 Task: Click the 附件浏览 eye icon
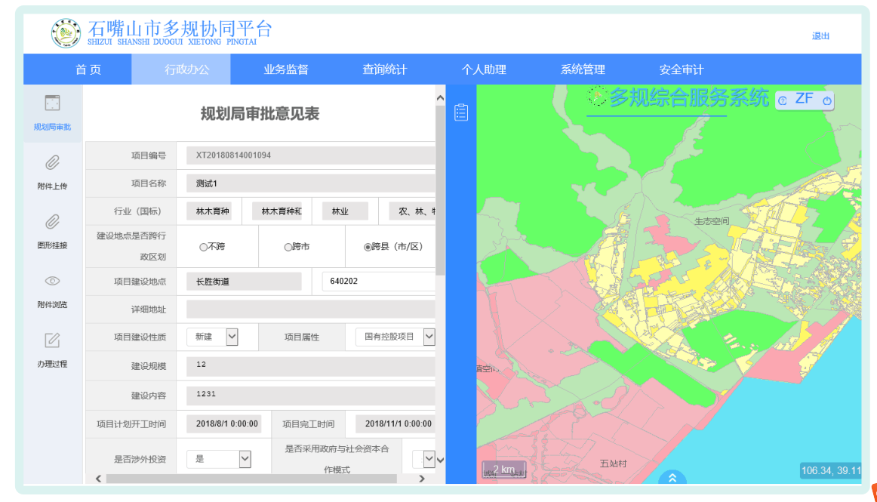(x=52, y=281)
